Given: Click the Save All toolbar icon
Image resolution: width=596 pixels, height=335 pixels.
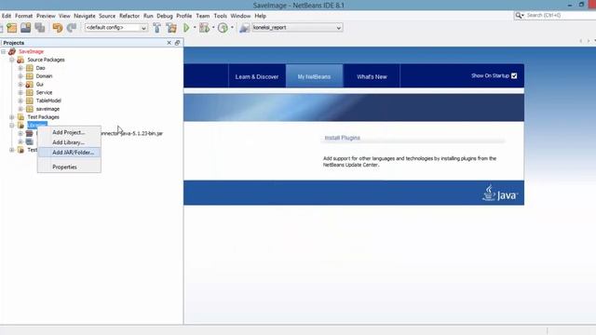Looking at the screenshot, I should click(40, 28).
